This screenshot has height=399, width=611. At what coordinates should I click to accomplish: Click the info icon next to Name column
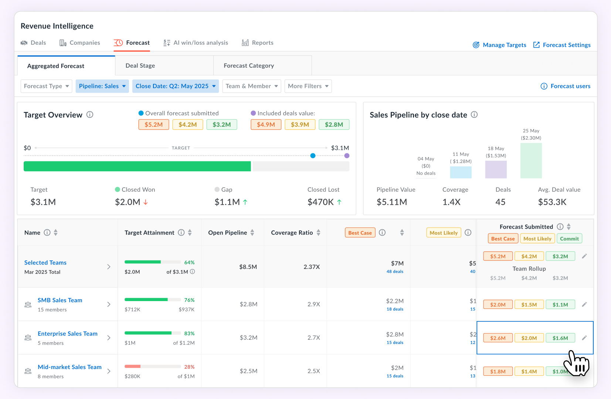[47, 232]
